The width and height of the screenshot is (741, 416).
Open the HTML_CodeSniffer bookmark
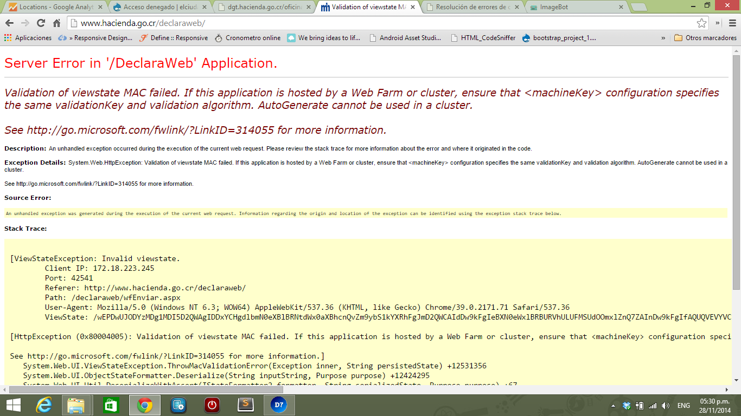pos(483,38)
